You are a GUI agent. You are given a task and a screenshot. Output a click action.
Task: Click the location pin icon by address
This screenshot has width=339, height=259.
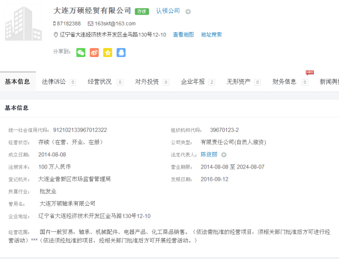click(56, 35)
